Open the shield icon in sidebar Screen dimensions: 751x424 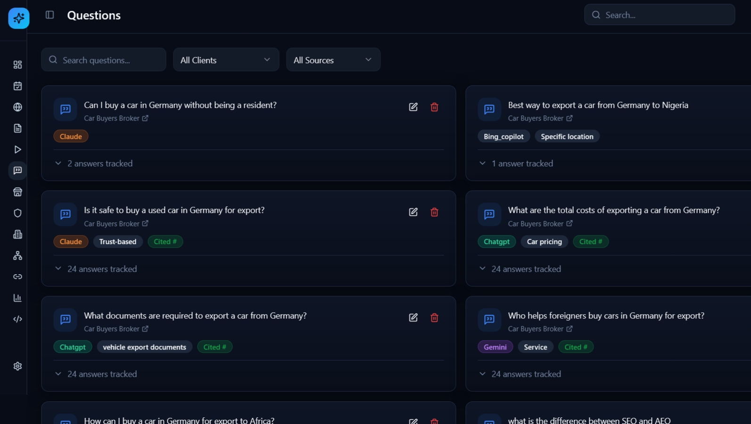tap(17, 213)
